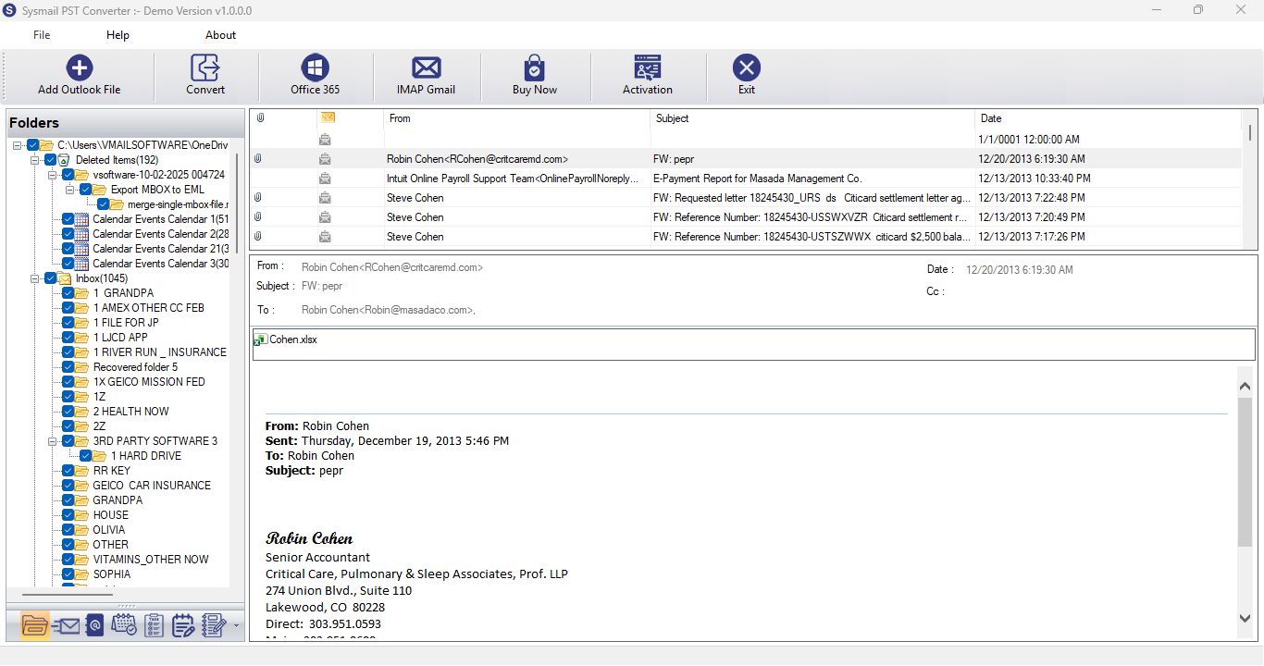Viewport: 1264px width, 666px height.
Task: Click the Cohen.xlsx attachment Excel icon
Action: click(x=261, y=340)
